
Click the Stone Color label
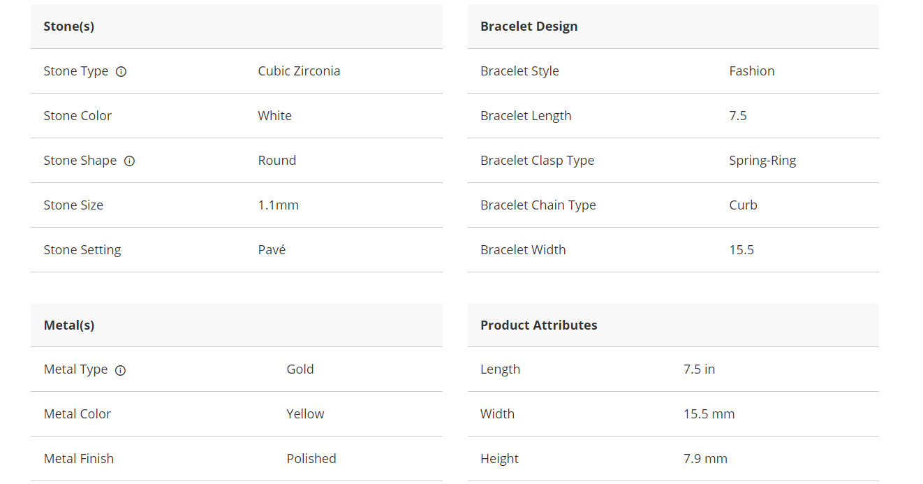tap(77, 115)
